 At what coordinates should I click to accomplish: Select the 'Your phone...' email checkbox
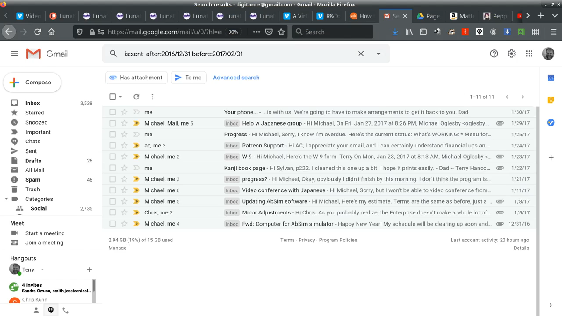(112, 112)
